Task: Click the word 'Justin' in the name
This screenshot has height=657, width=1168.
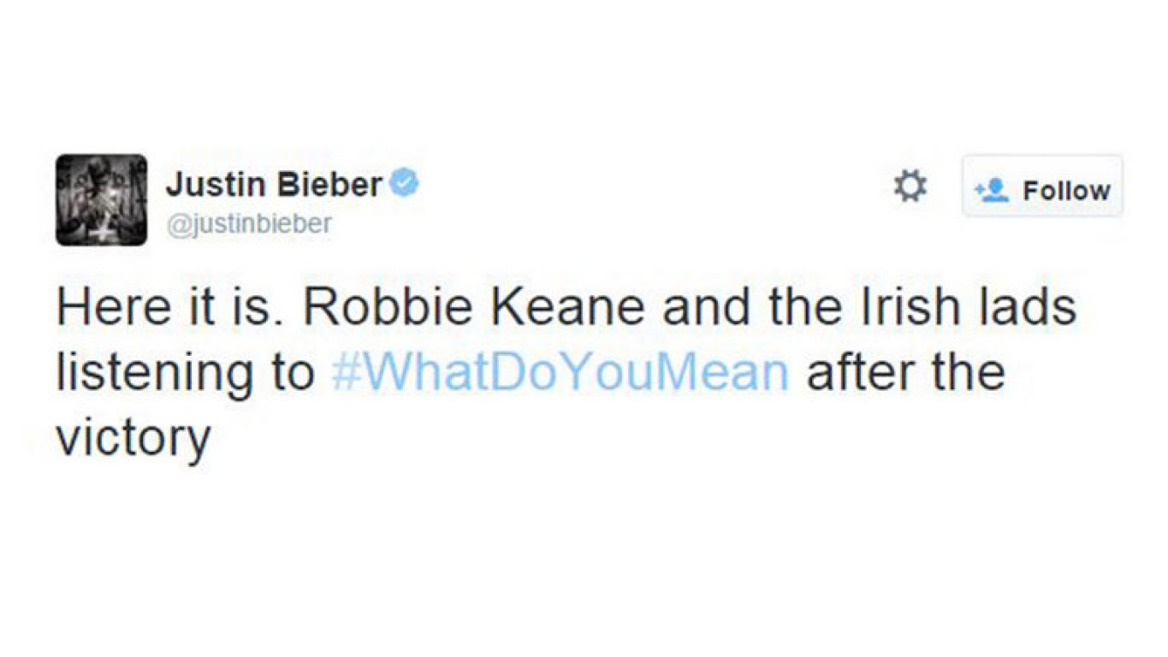Action: [217, 184]
